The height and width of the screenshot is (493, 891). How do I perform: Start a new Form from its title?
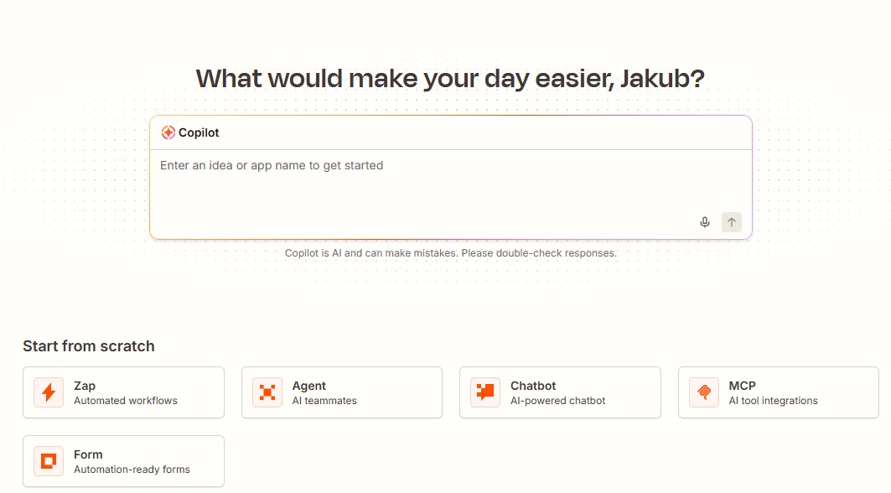coord(88,454)
